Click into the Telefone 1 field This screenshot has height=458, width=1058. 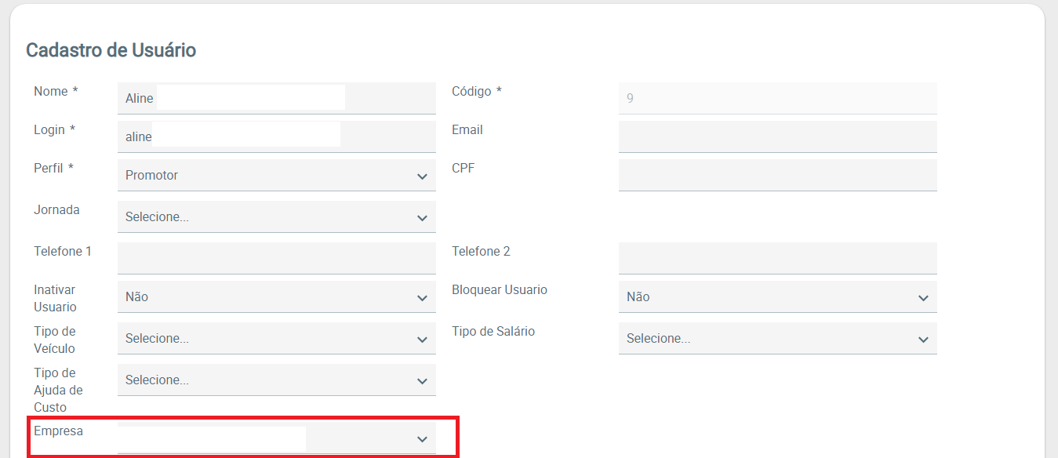pos(276,258)
